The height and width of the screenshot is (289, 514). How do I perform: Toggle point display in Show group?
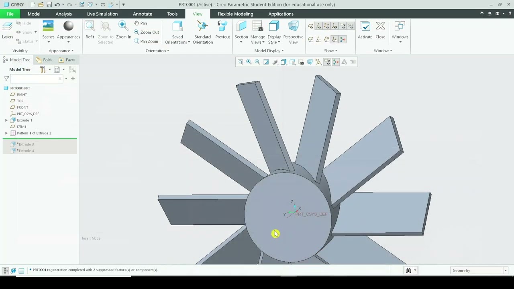326,26
